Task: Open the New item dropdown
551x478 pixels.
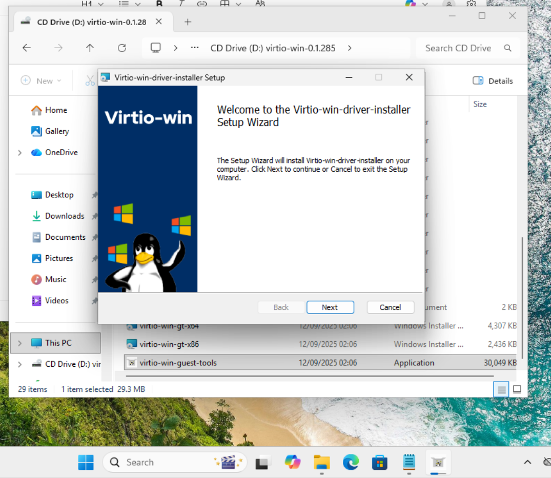Action: point(41,81)
